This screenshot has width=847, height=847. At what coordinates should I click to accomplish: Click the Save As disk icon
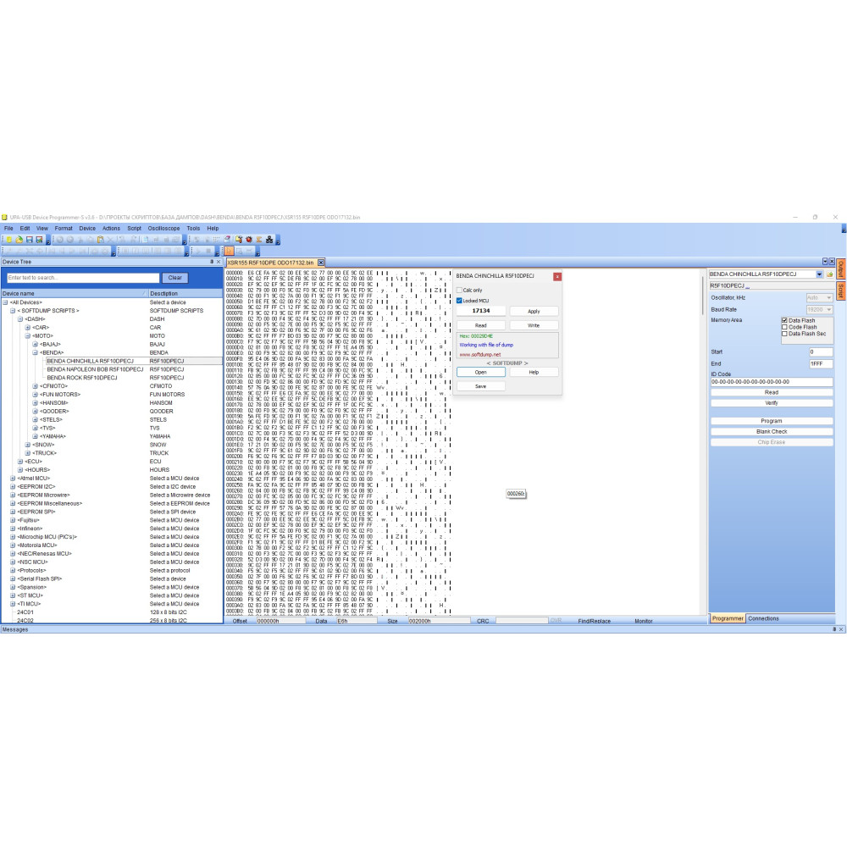click(x=40, y=240)
